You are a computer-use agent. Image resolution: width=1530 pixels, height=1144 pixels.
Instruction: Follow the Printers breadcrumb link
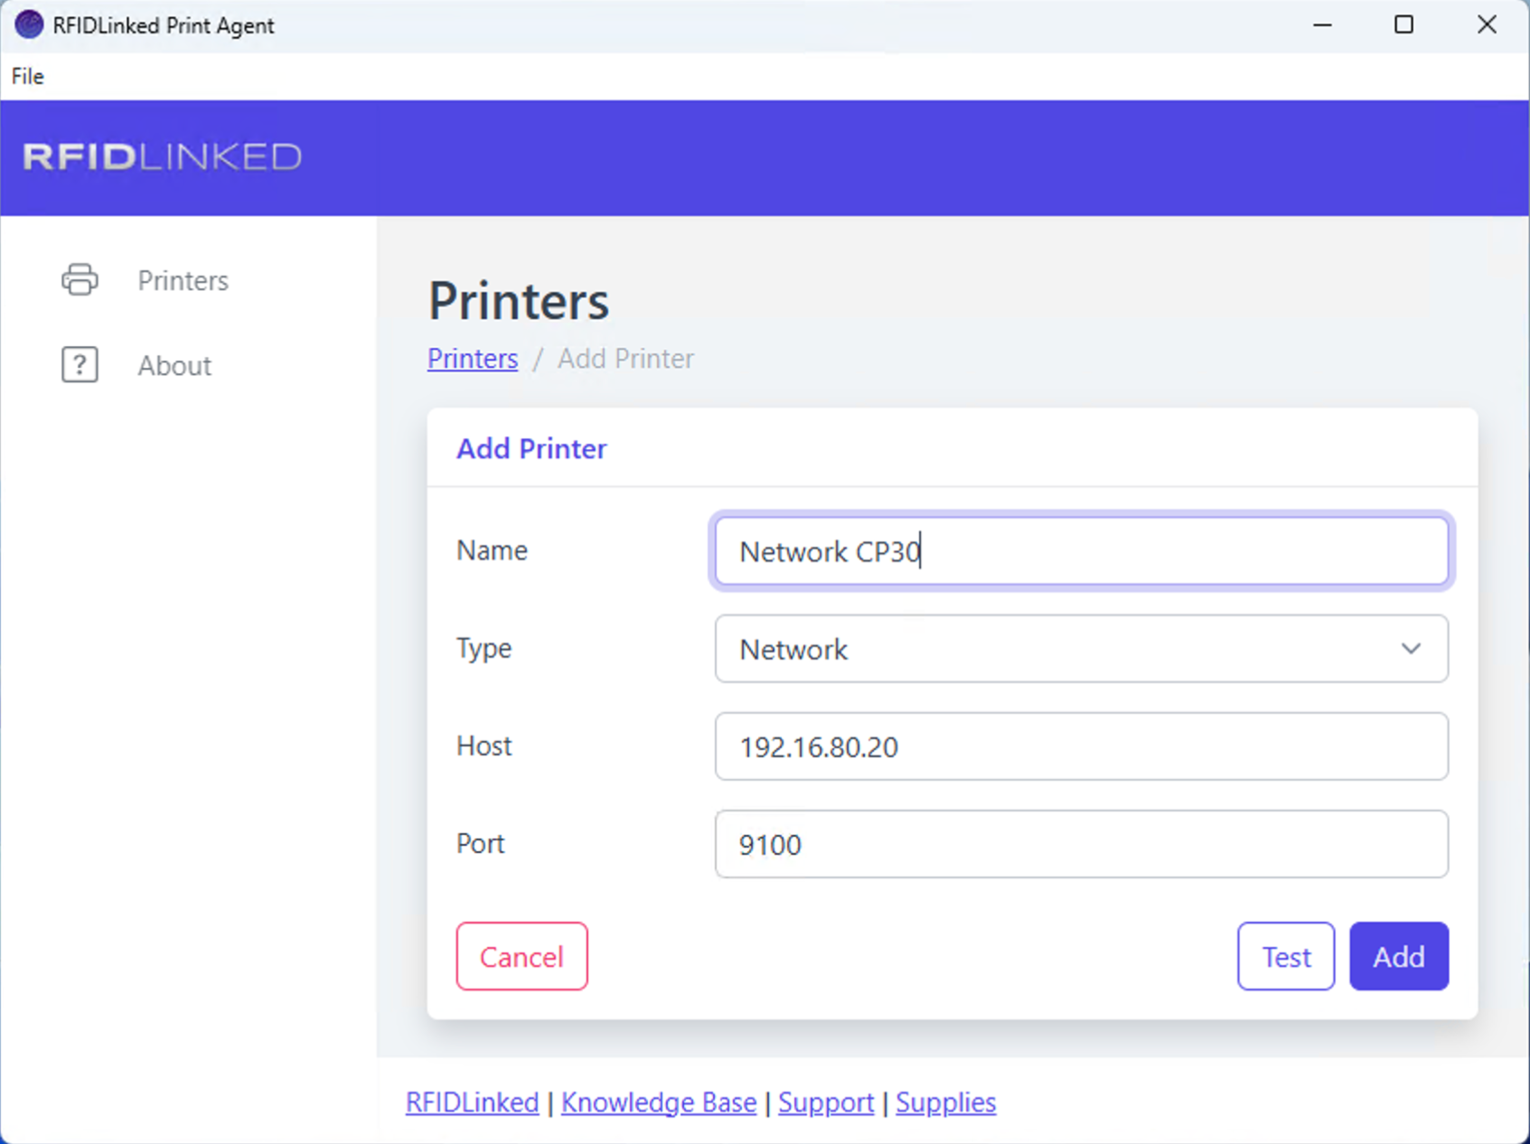click(473, 359)
